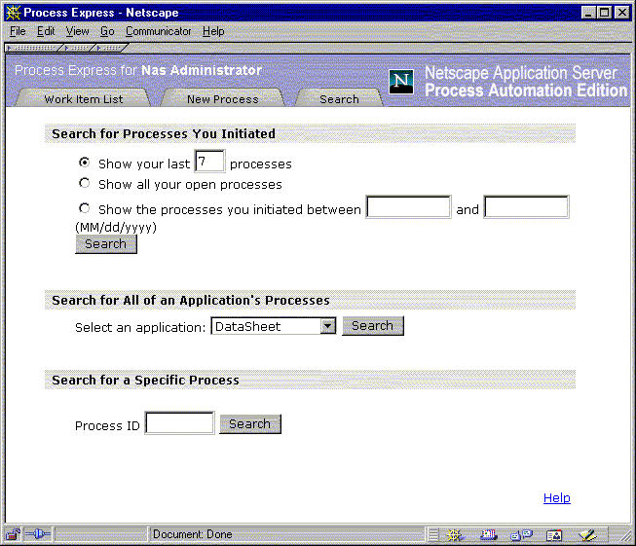Open the View menu

(78, 31)
